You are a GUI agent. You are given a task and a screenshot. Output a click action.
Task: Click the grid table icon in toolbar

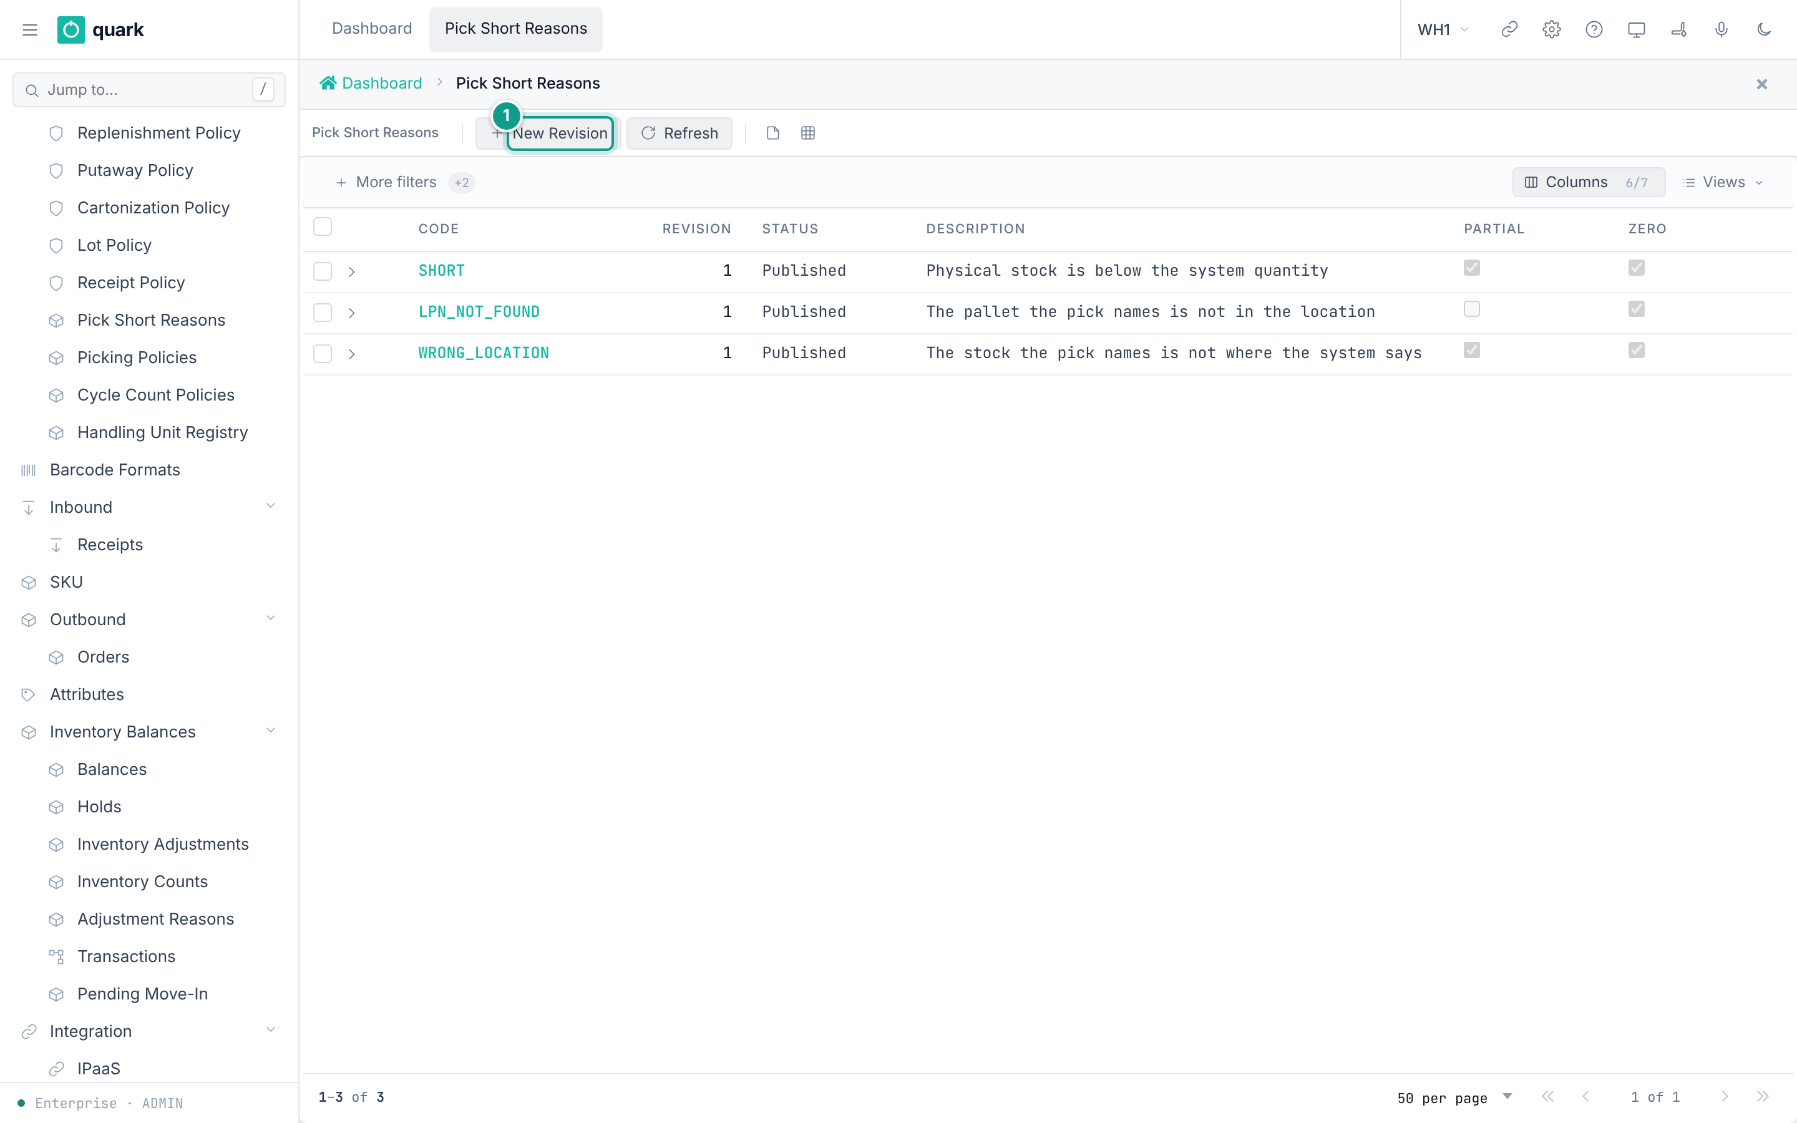(x=808, y=133)
